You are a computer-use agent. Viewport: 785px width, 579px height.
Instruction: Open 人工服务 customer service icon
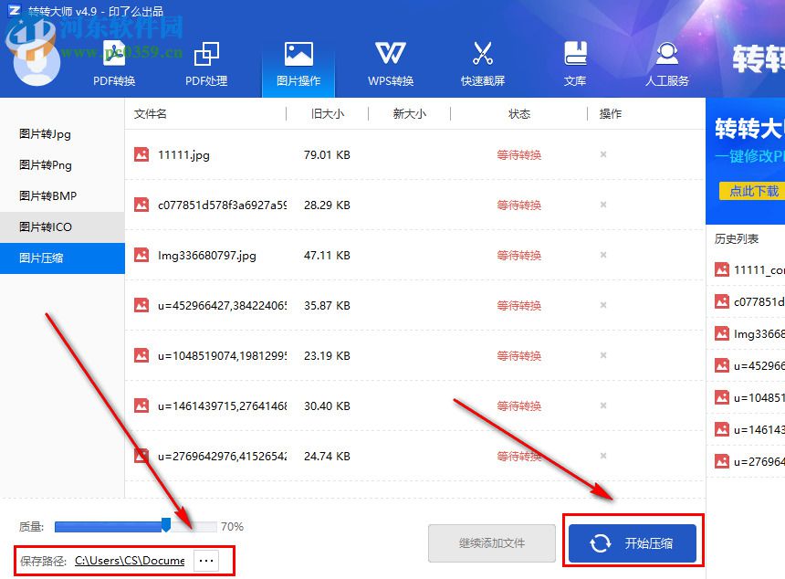click(x=666, y=53)
